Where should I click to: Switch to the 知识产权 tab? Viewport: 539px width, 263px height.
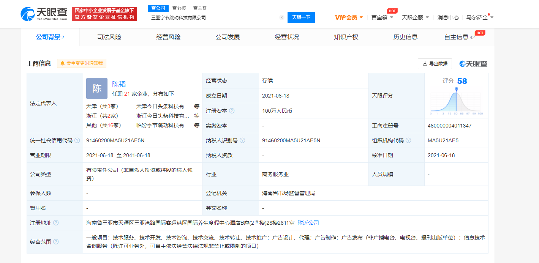[x=346, y=37]
